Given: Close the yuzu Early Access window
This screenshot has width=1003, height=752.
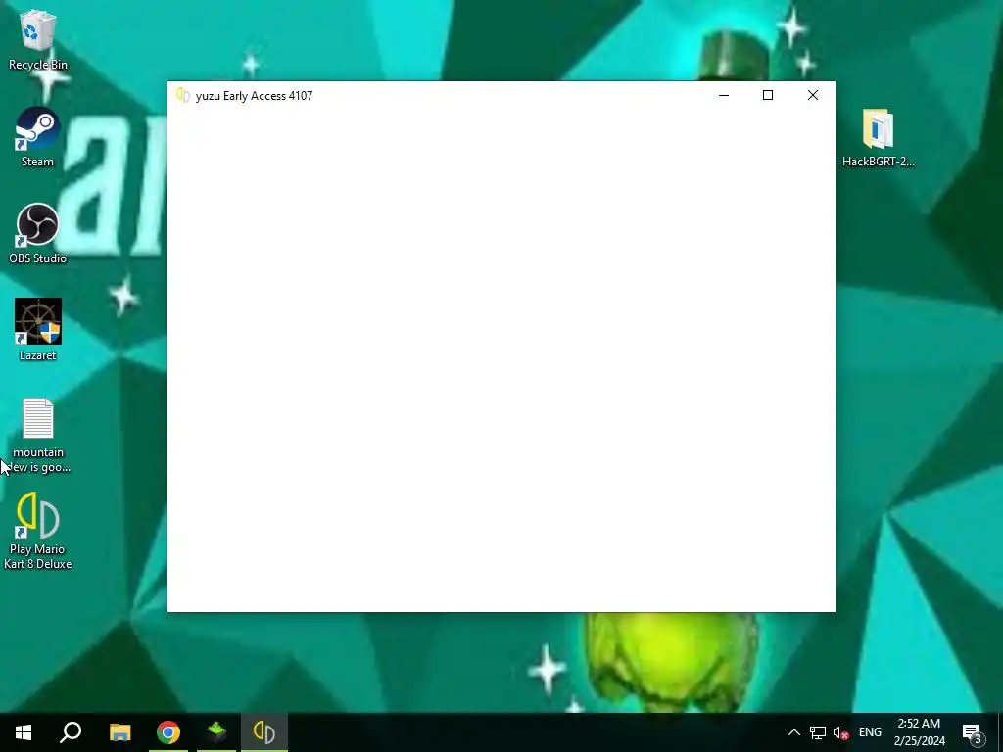Looking at the screenshot, I should point(812,95).
